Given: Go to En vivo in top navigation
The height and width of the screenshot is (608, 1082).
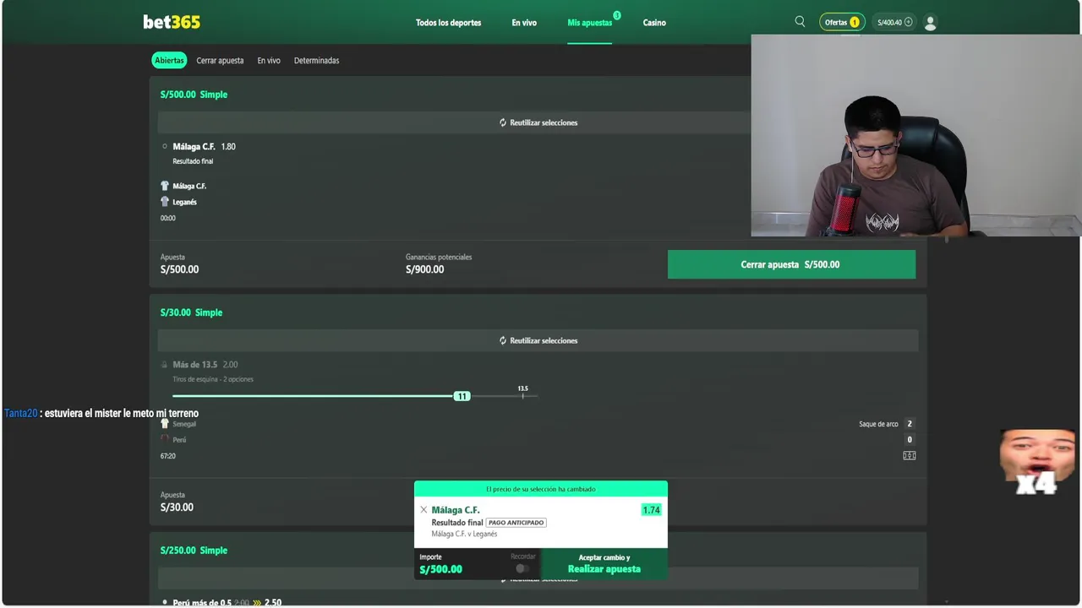Looking at the screenshot, I should coord(524,23).
